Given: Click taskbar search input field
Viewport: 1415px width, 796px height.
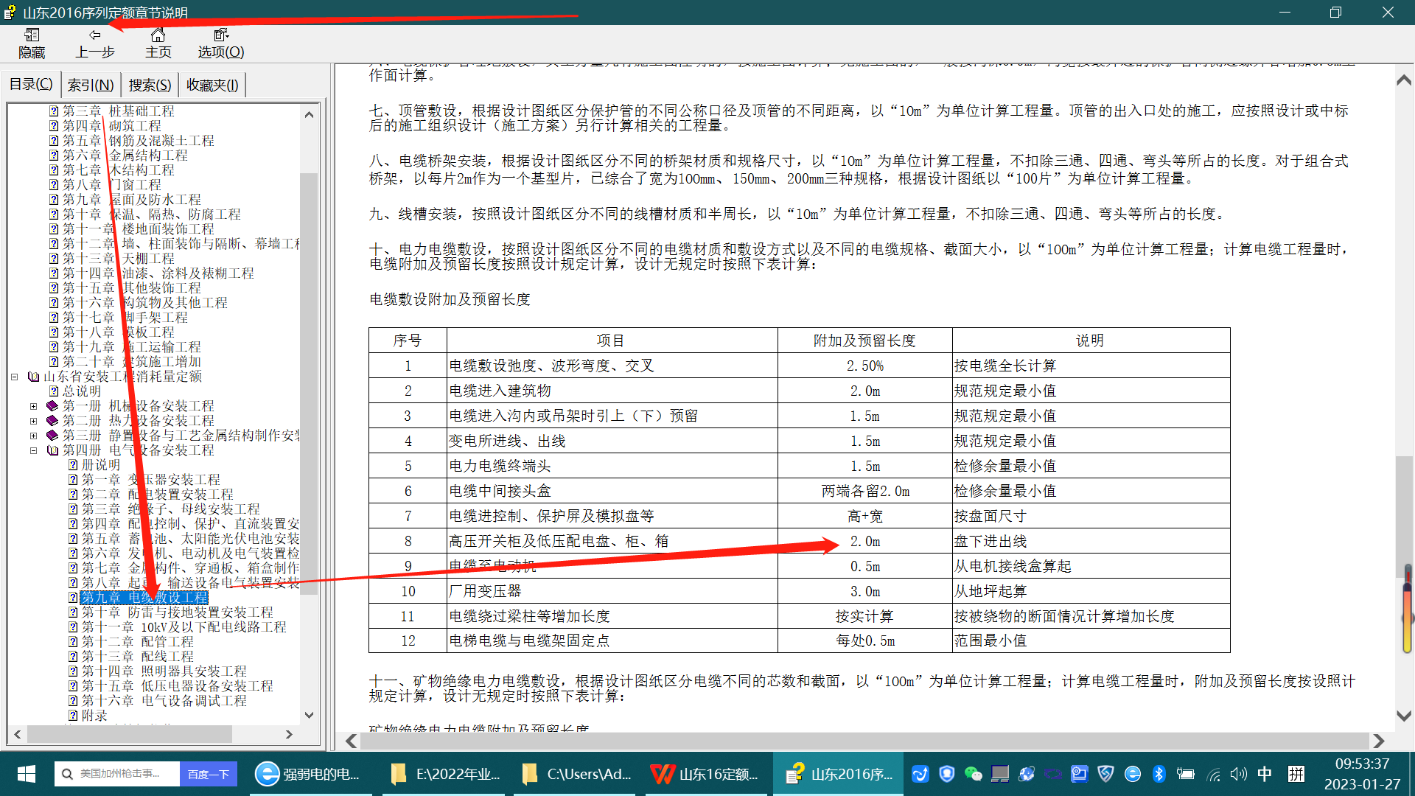Looking at the screenshot, I should point(117,774).
